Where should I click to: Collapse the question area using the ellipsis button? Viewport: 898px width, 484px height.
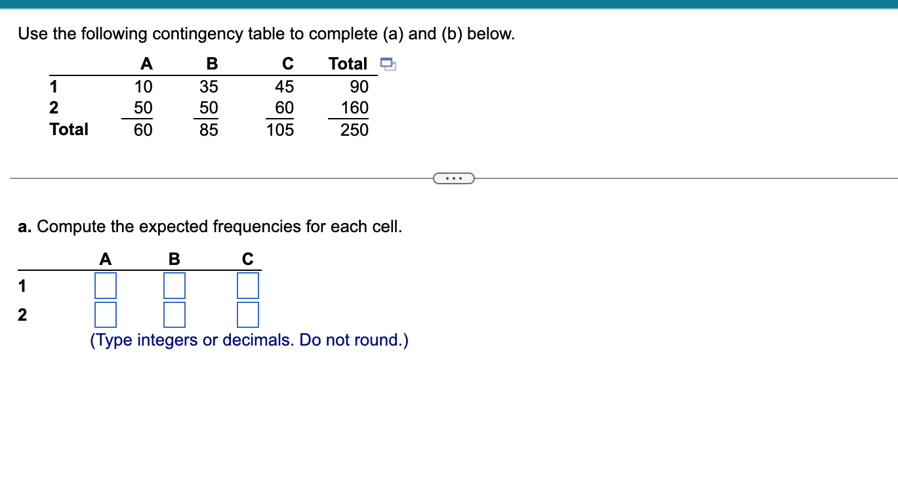coord(455,177)
